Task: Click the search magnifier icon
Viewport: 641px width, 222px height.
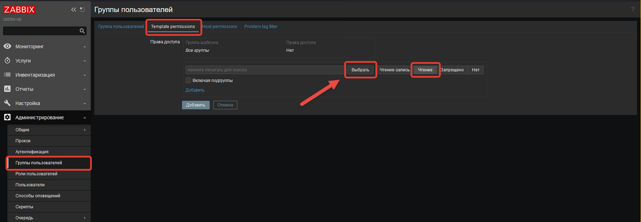Action: [x=82, y=31]
